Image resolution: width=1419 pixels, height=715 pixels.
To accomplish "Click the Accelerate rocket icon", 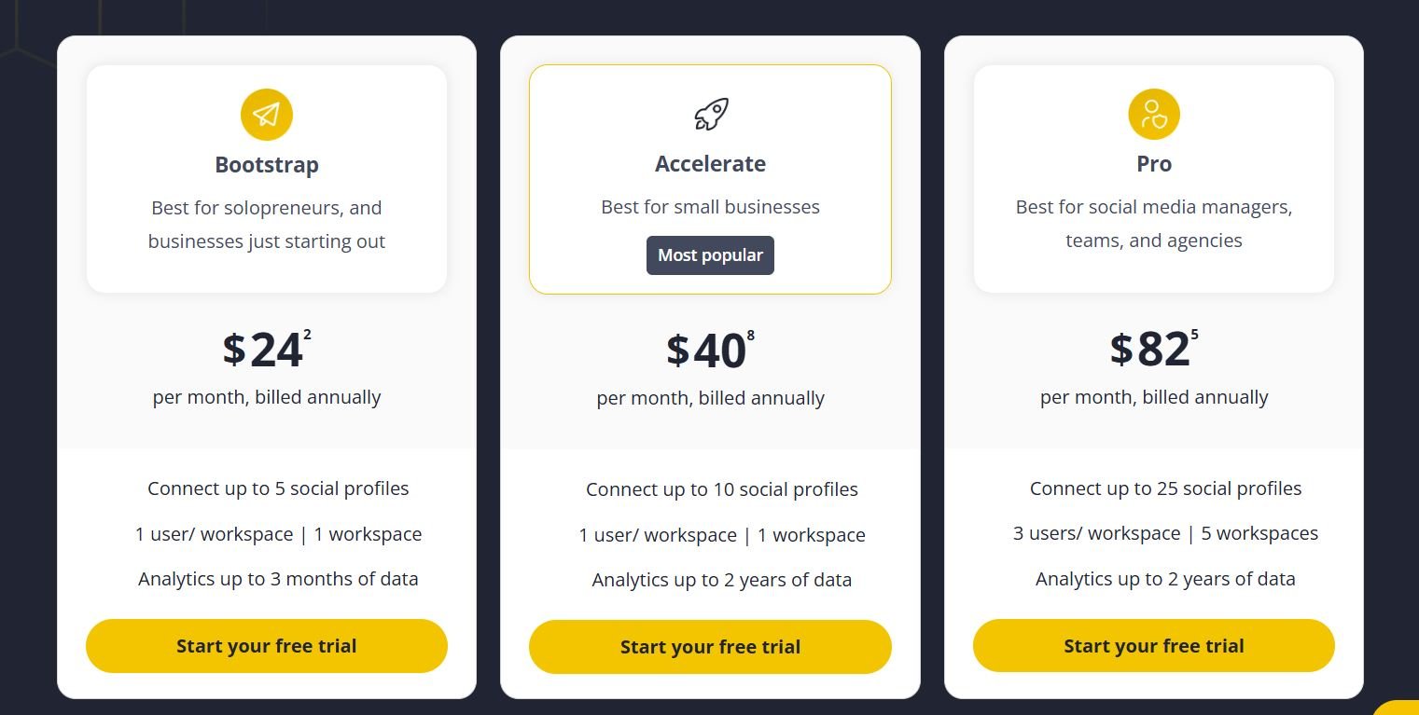I will click(711, 114).
